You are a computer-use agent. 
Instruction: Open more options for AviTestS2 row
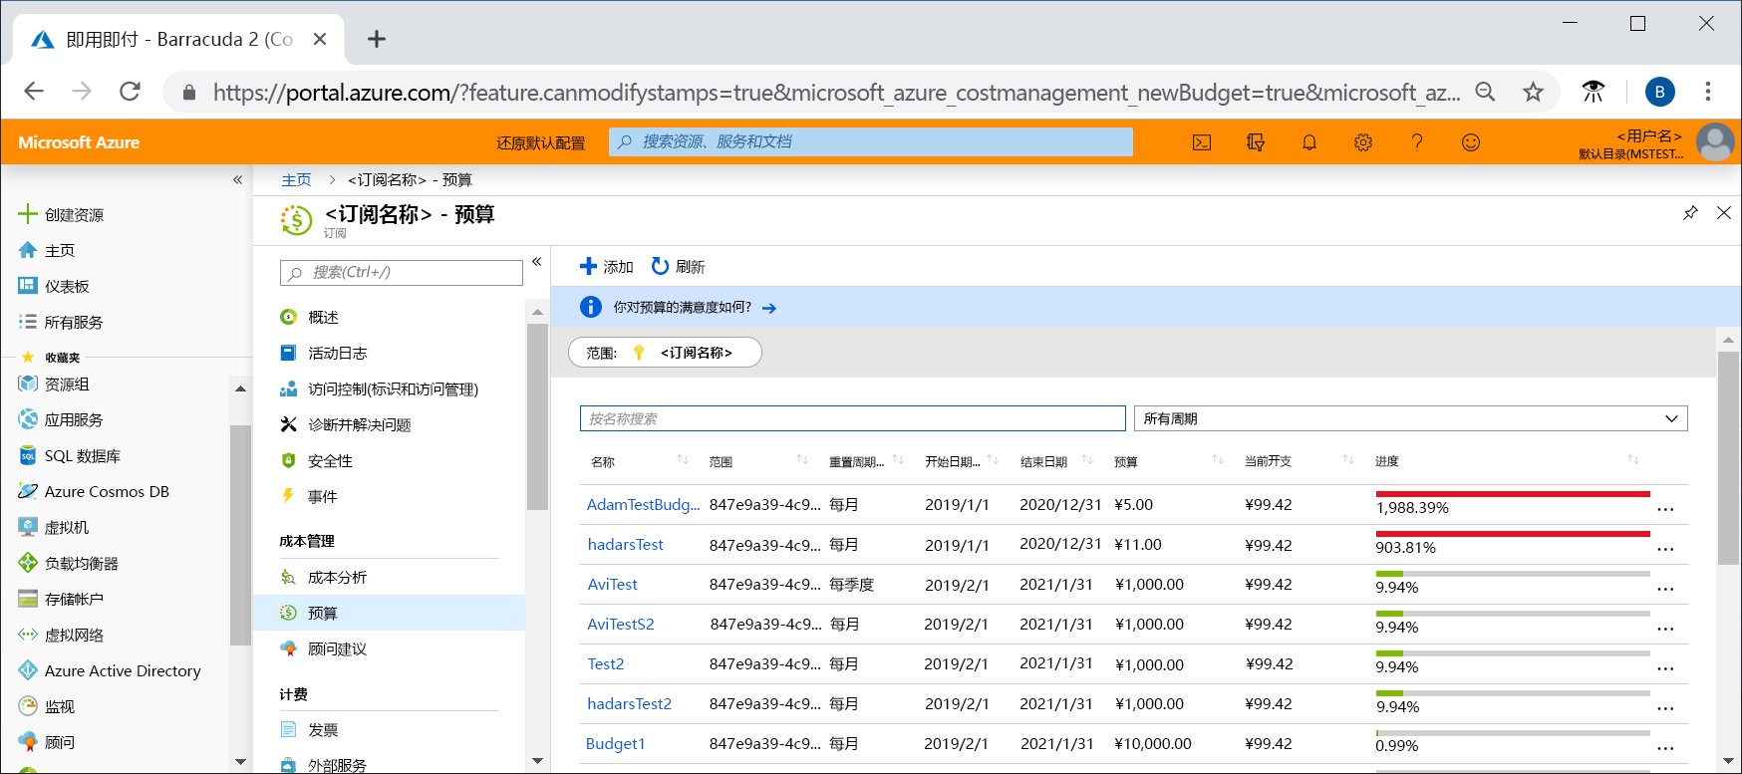tap(1665, 629)
